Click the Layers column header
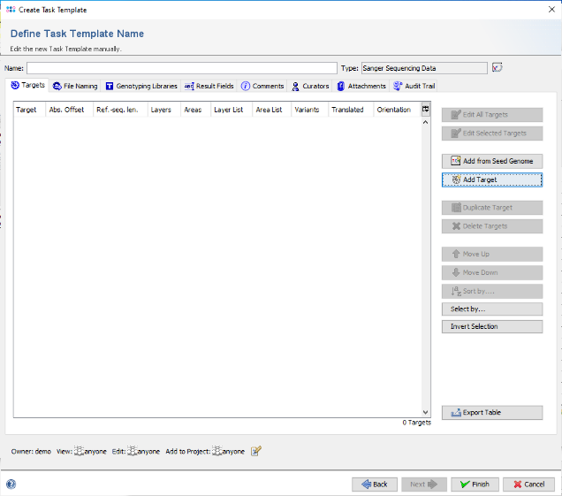The height and width of the screenshot is (496, 562). [164, 110]
